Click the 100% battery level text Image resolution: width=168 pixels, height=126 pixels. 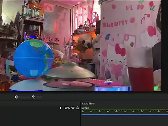[x=66, y=108]
